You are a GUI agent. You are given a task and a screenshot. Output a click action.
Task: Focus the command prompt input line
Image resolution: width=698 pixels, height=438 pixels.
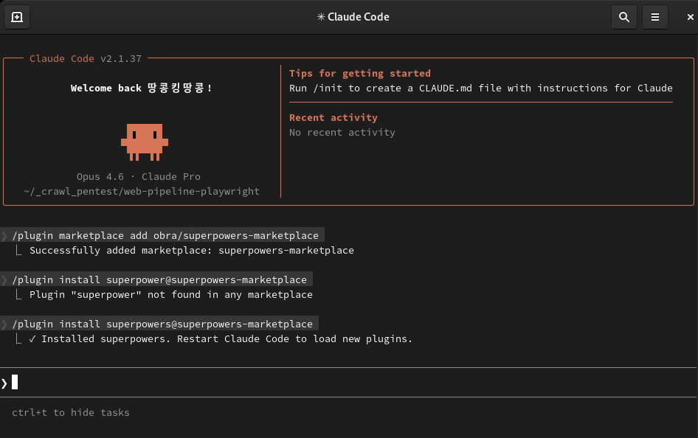tap(348, 383)
